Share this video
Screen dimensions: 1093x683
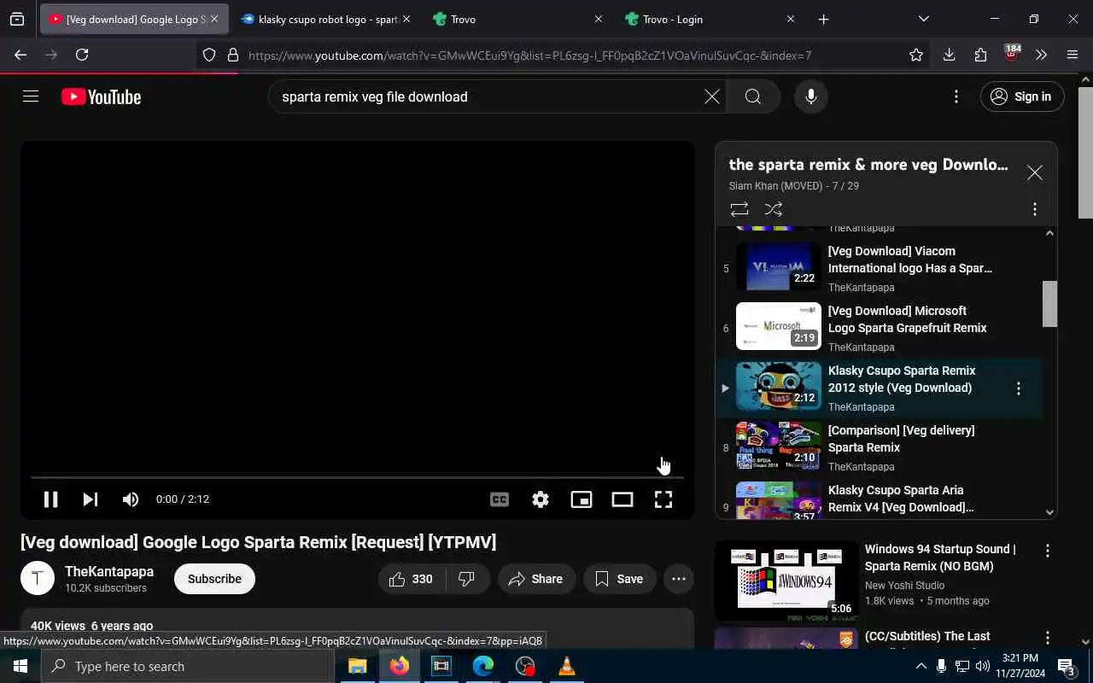(x=536, y=579)
